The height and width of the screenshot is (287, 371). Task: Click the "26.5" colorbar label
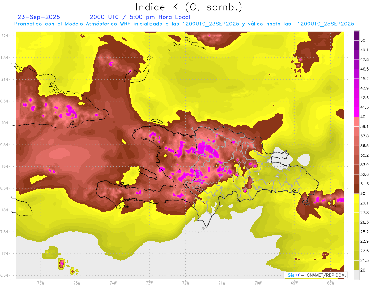364,222
